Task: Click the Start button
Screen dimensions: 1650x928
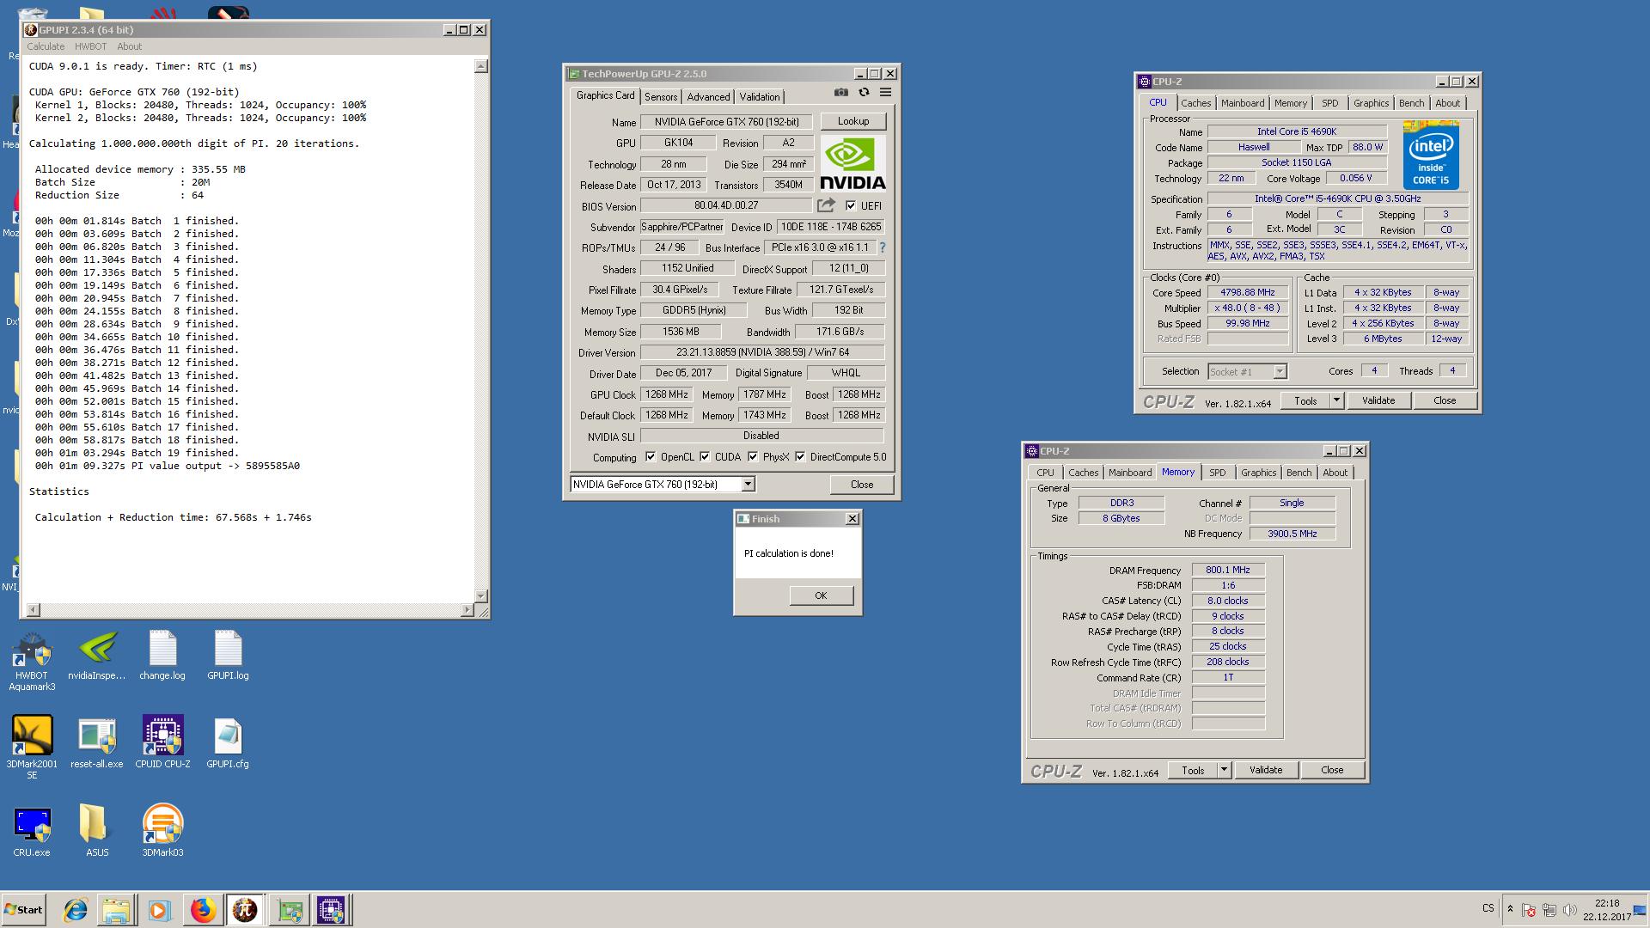Action: pos(23,910)
